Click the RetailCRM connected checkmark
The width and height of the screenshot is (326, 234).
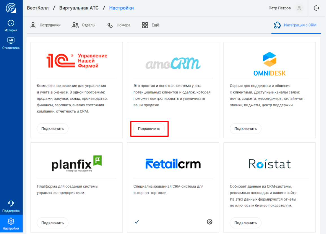pos(137,222)
